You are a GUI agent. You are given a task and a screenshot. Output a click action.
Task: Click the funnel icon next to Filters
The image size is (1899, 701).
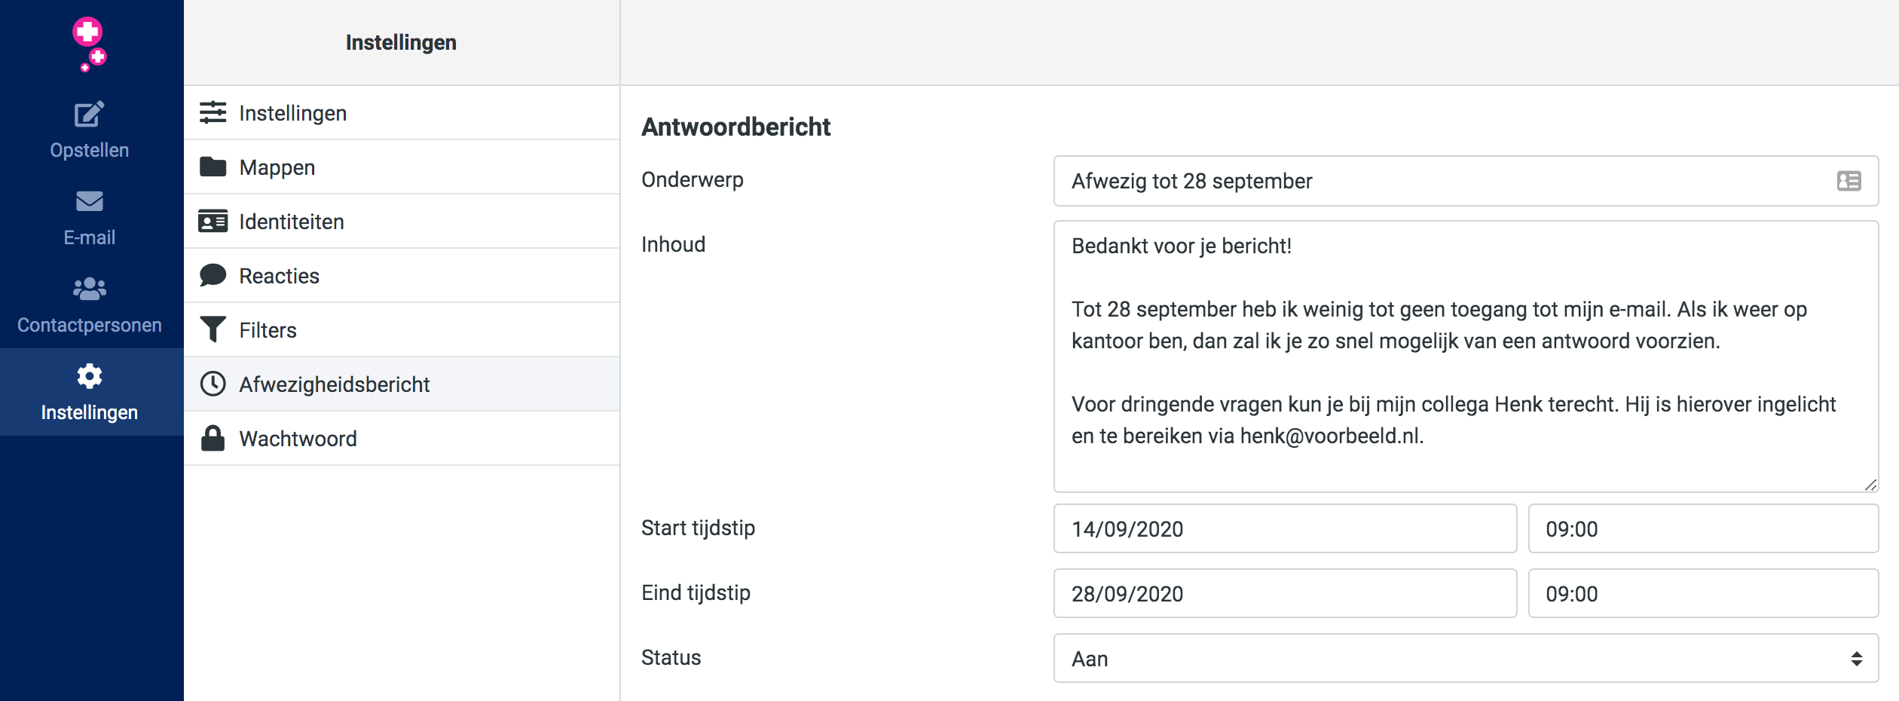pyautogui.click(x=213, y=329)
